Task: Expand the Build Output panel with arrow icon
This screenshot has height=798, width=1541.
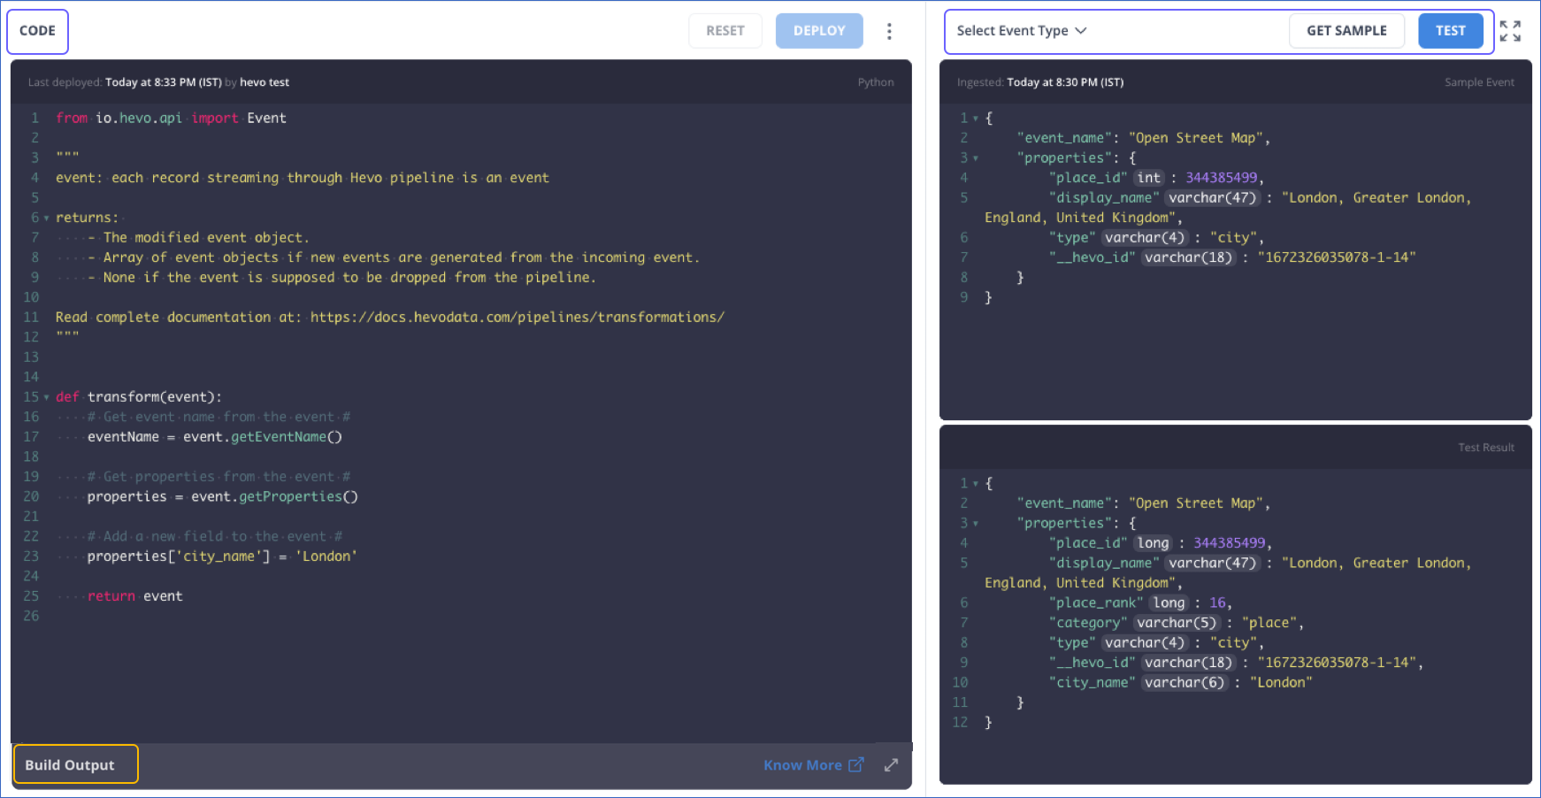Action: click(x=891, y=765)
